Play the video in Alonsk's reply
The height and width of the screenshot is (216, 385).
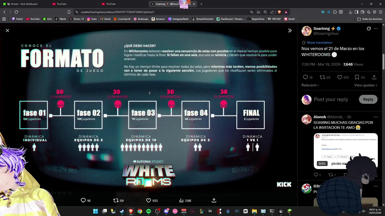(x=346, y=151)
